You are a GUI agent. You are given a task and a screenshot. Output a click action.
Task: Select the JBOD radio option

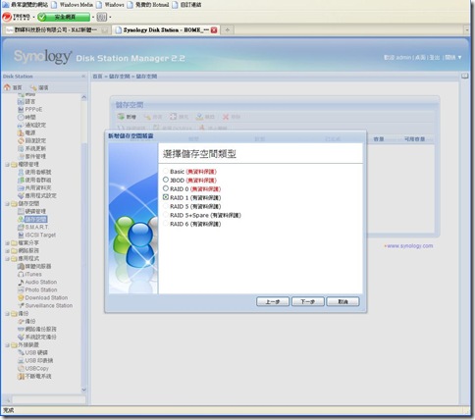pos(166,180)
